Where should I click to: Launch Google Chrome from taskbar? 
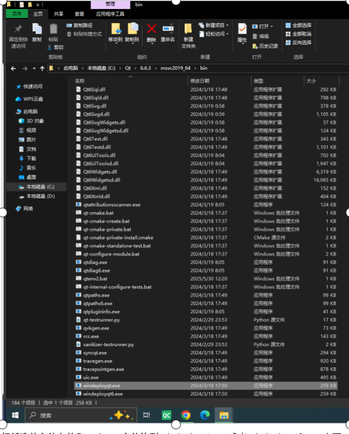coord(186,415)
